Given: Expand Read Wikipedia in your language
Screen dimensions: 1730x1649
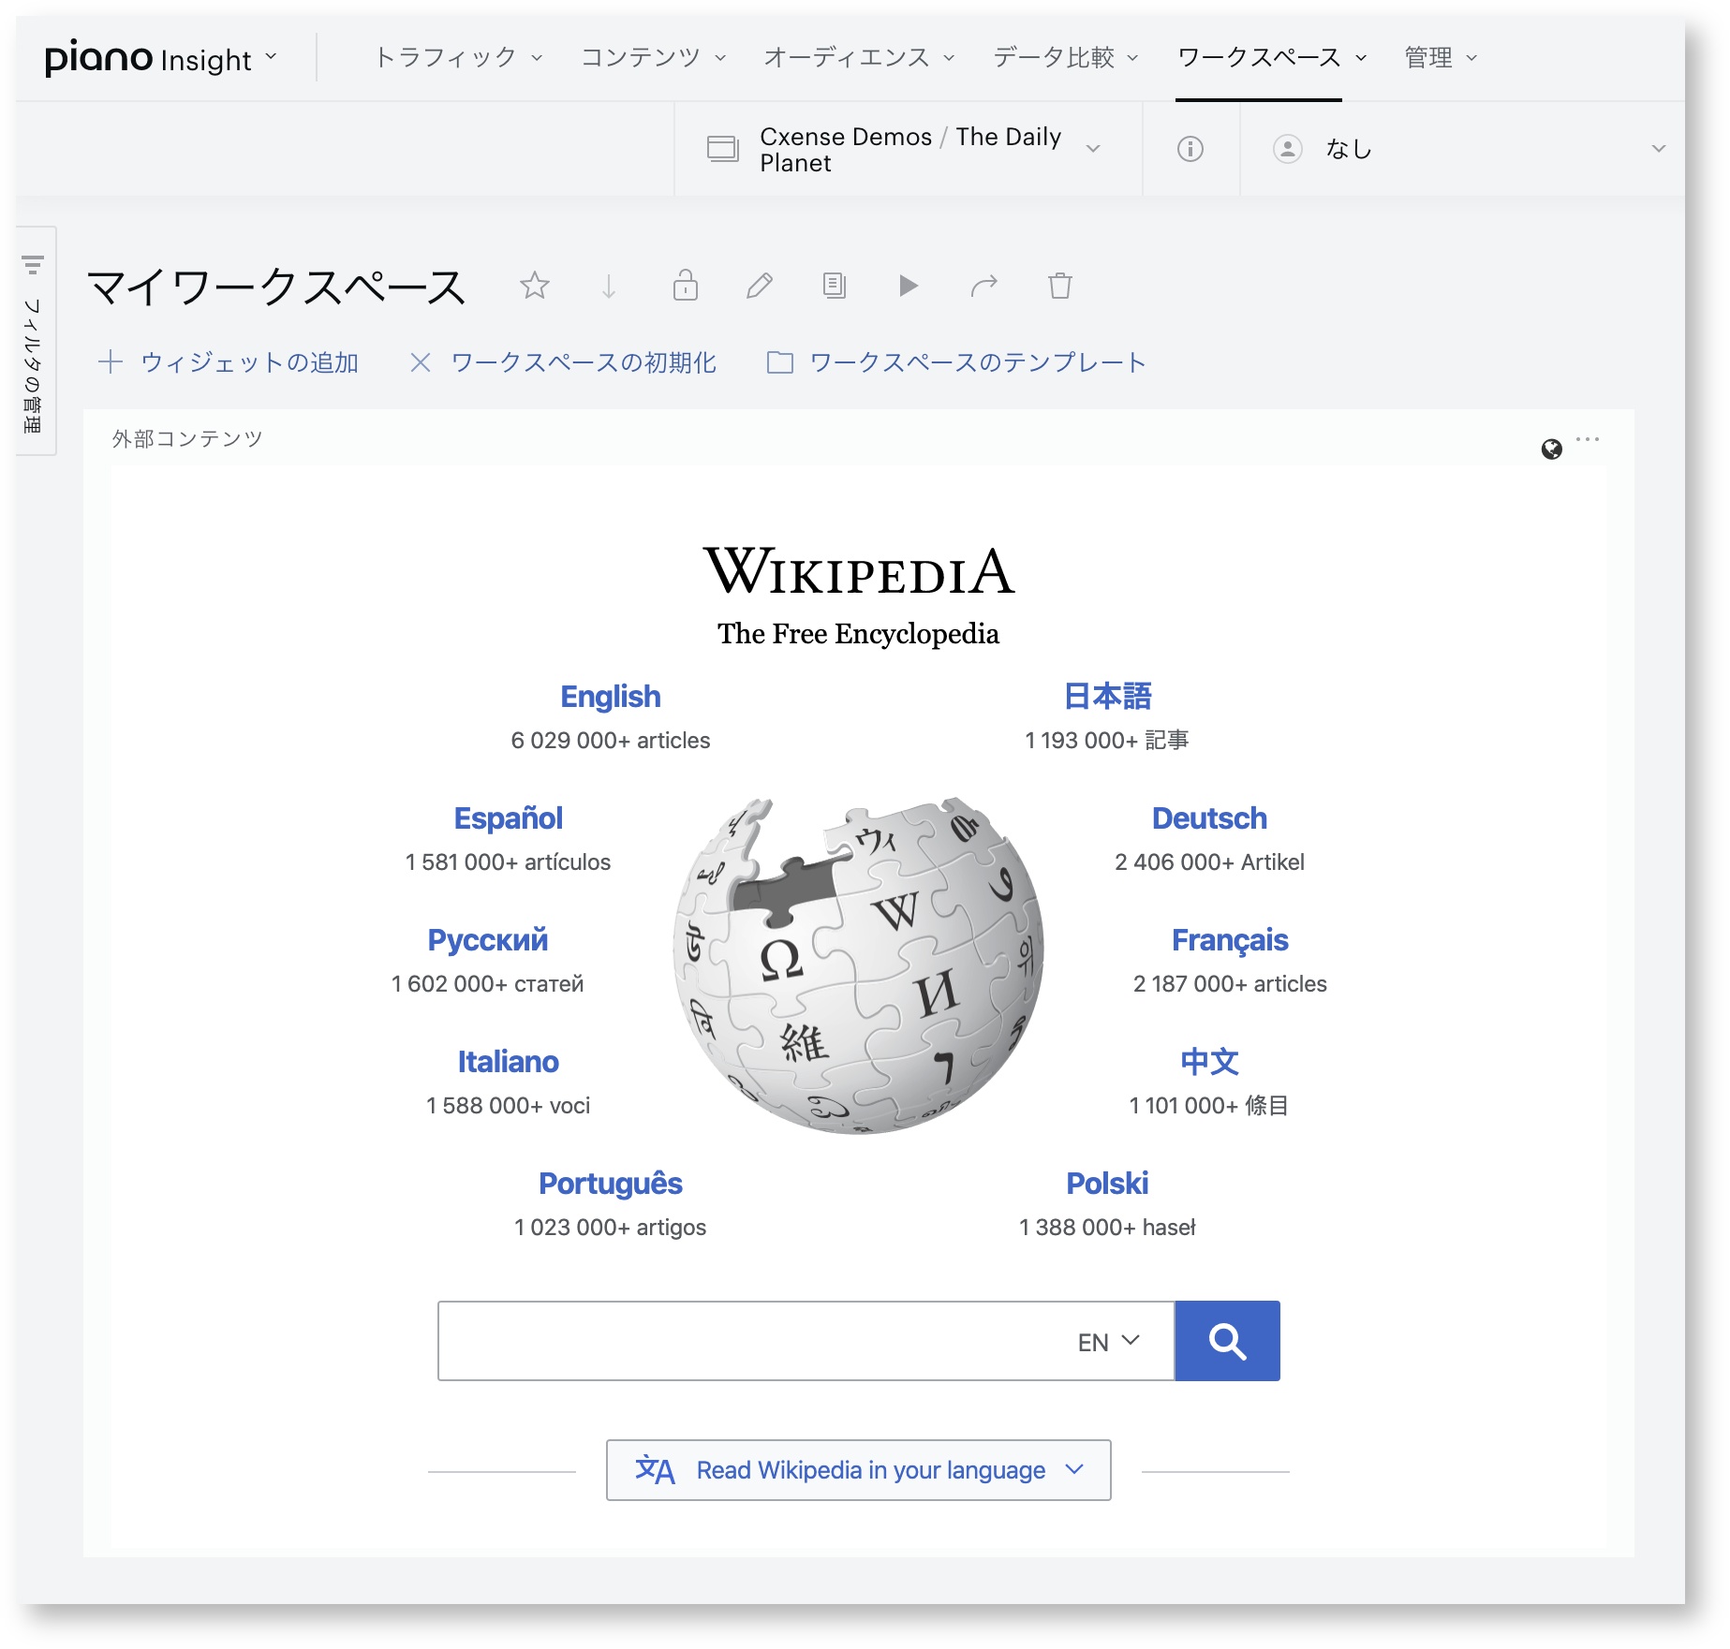Looking at the screenshot, I should pos(859,1470).
